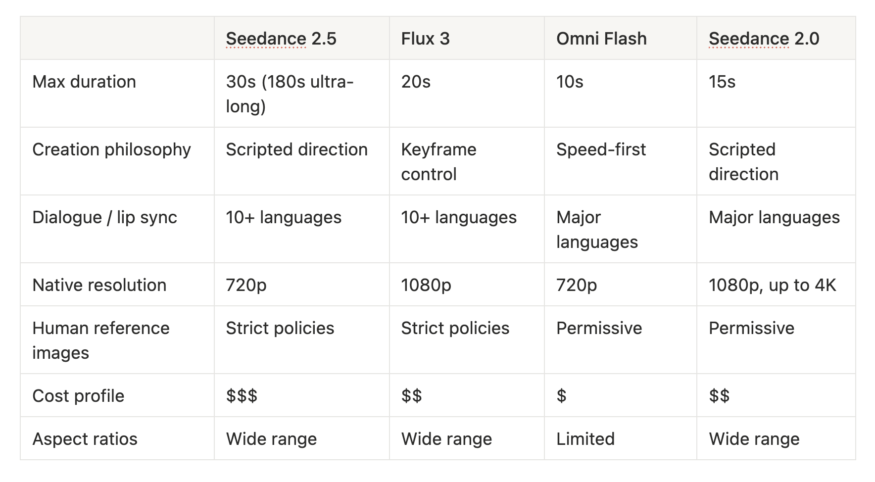The height and width of the screenshot is (482, 875).
Task: Select the Speed-first cell
Action: (x=621, y=161)
